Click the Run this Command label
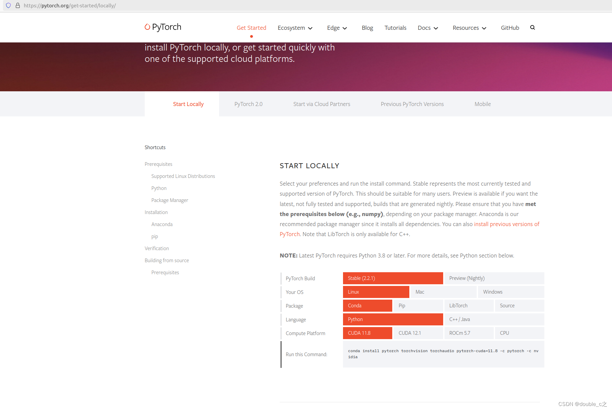 pyautogui.click(x=307, y=354)
